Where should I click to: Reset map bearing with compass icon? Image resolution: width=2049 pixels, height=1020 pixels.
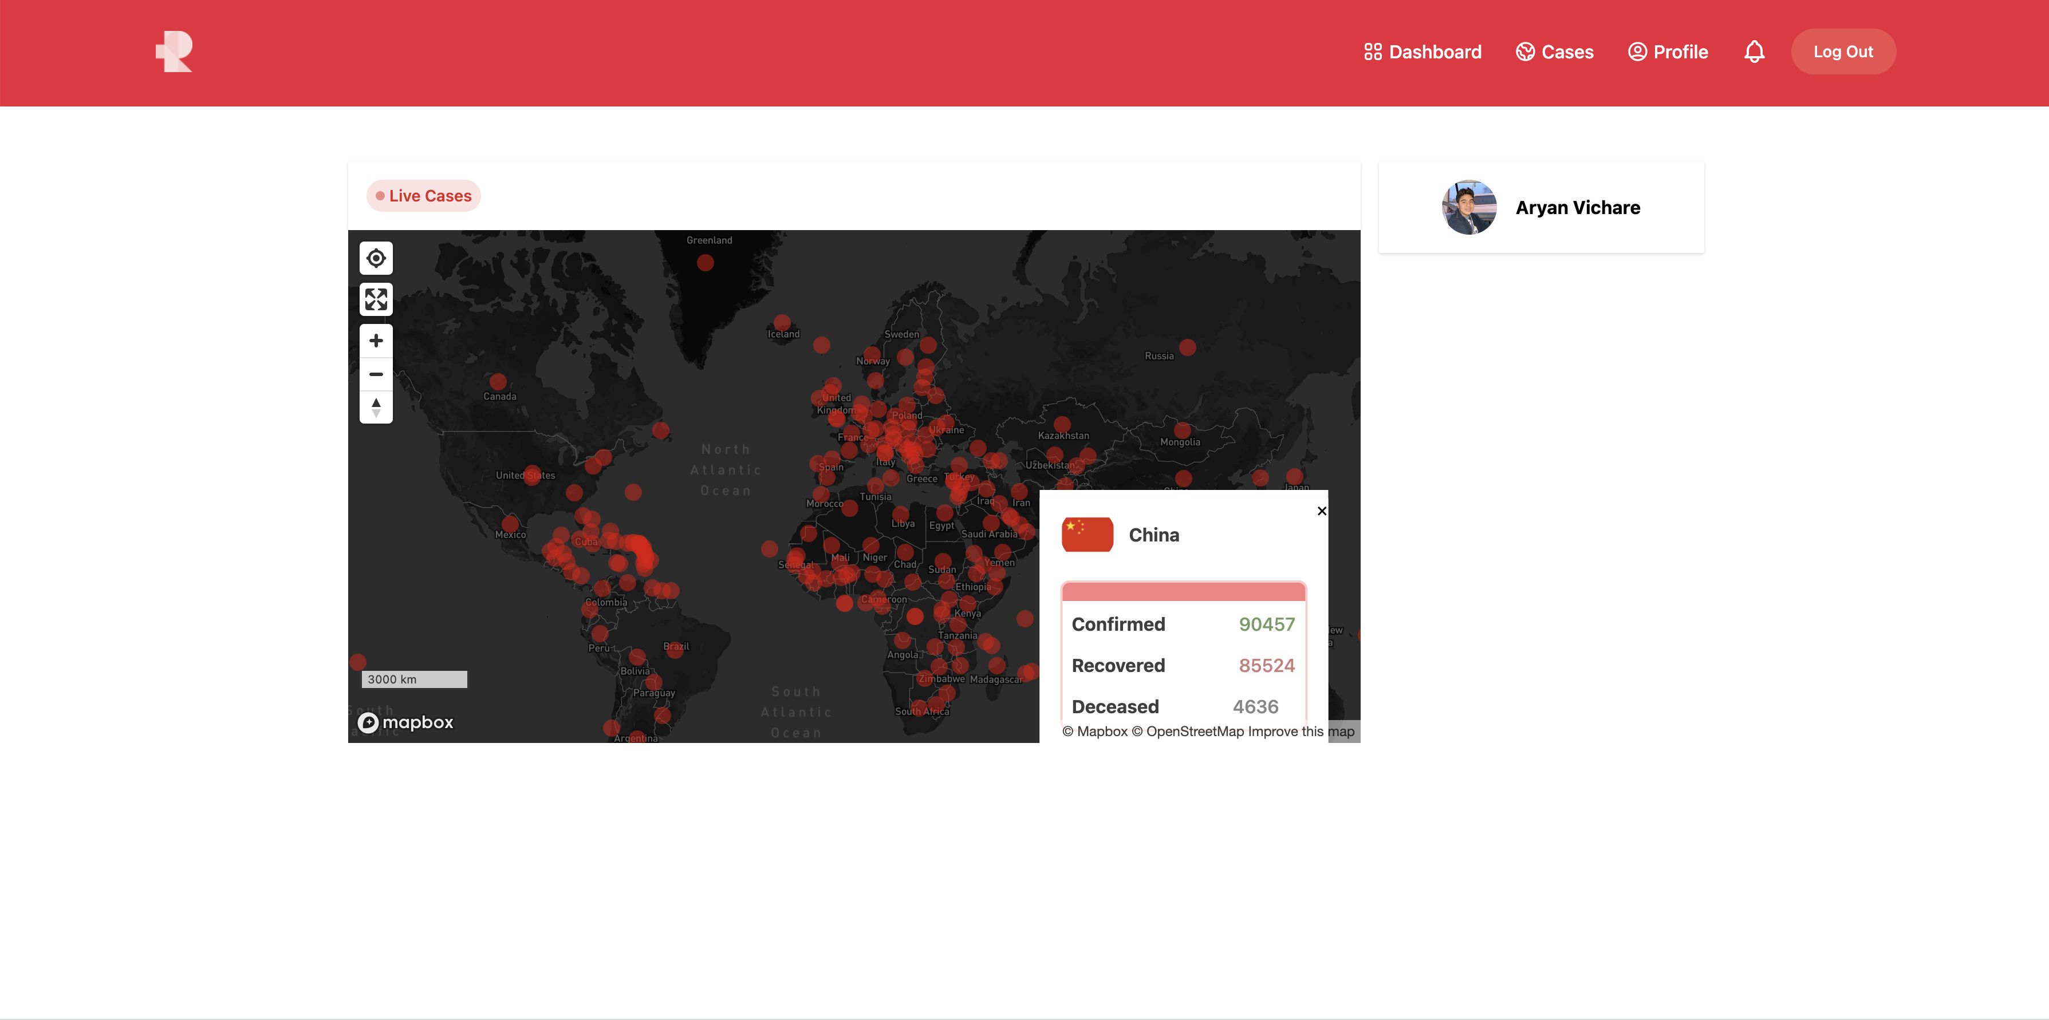pos(376,408)
